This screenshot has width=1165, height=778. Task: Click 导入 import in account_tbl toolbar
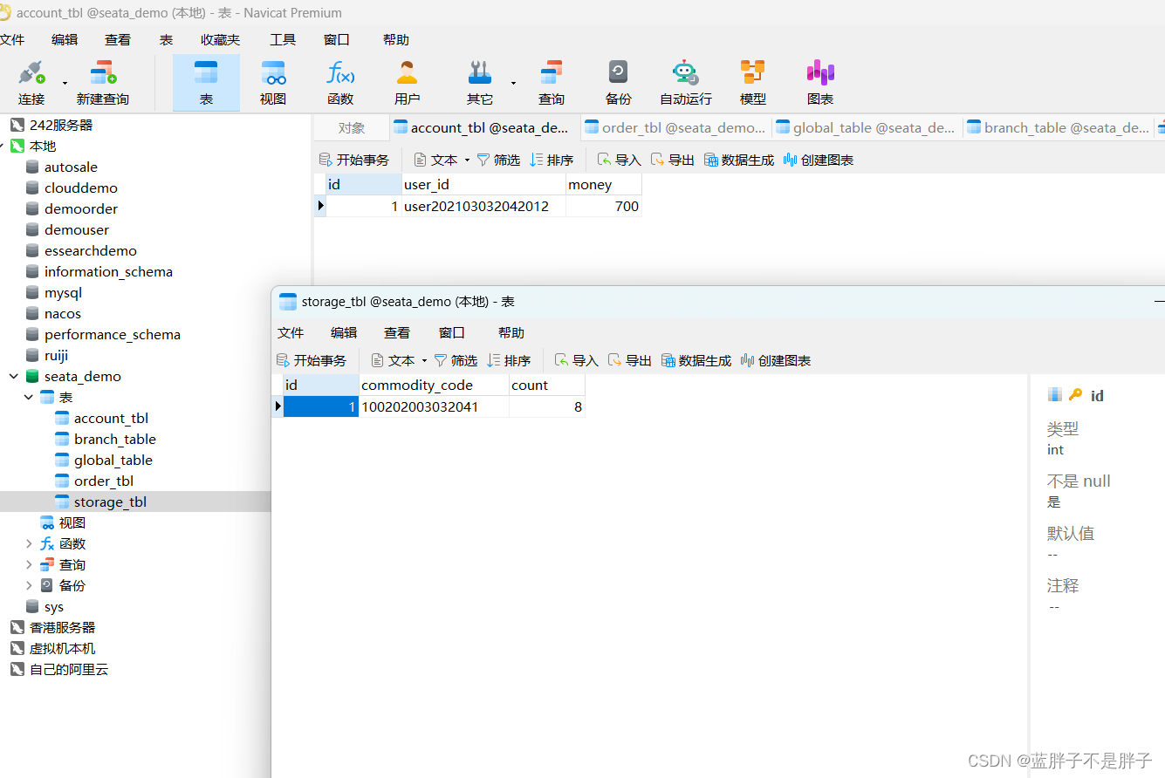620,160
